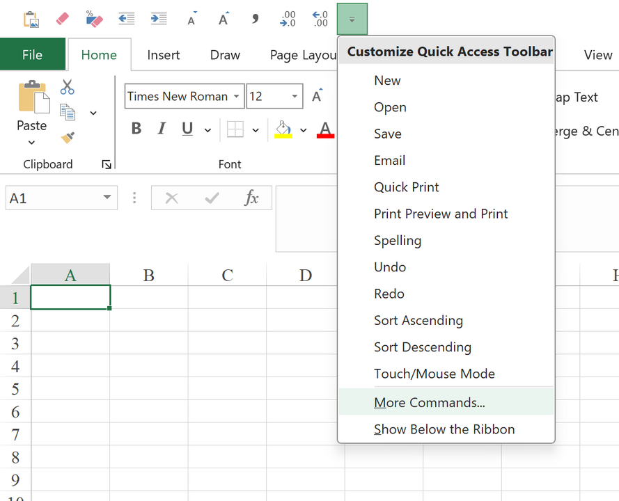
Task: Click the Copy icon in Clipboard group
Action: (68, 112)
